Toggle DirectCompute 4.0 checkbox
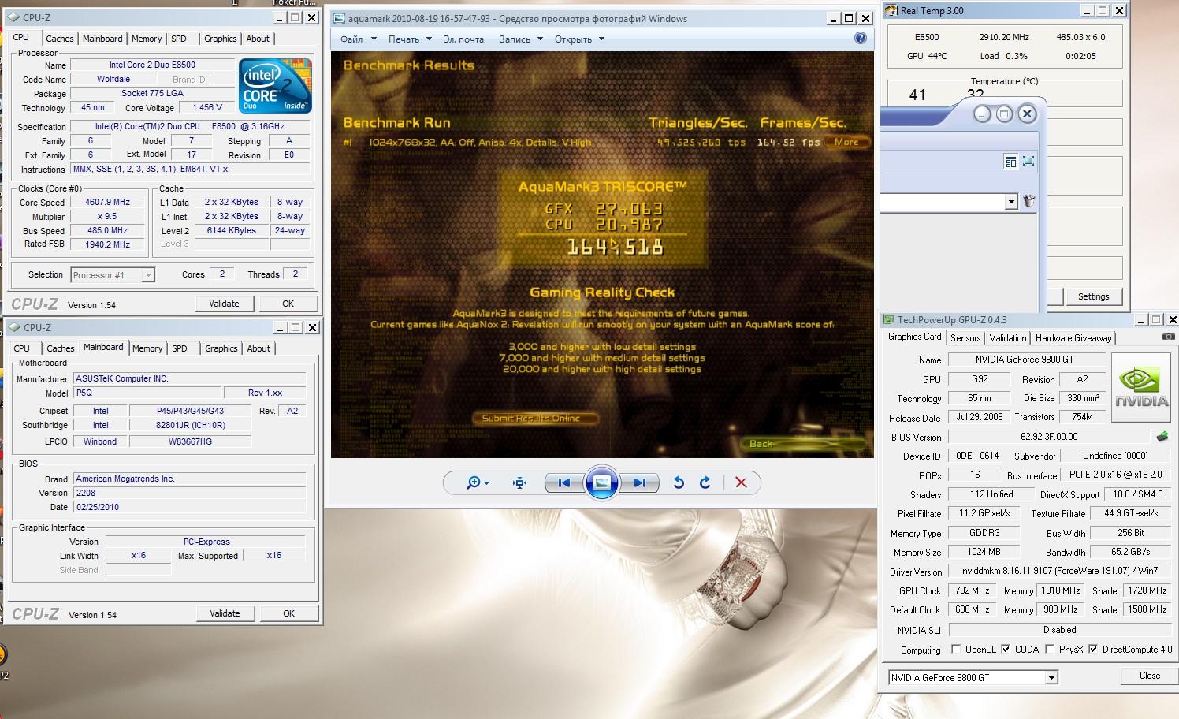 tap(1093, 650)
